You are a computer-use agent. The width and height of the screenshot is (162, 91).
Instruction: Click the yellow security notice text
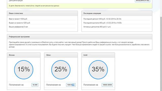click(34, 6)
